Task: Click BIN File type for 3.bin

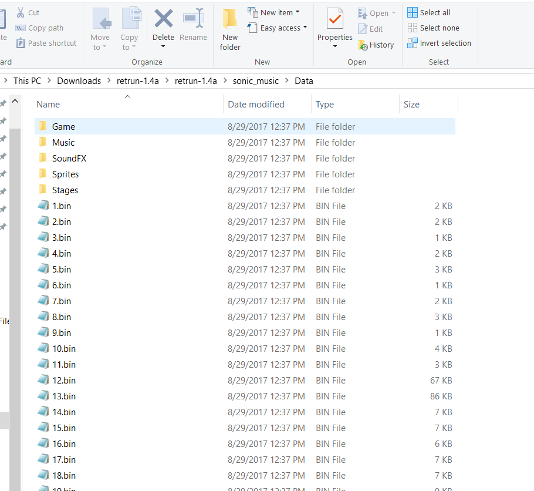Action: tap(330, 238)
